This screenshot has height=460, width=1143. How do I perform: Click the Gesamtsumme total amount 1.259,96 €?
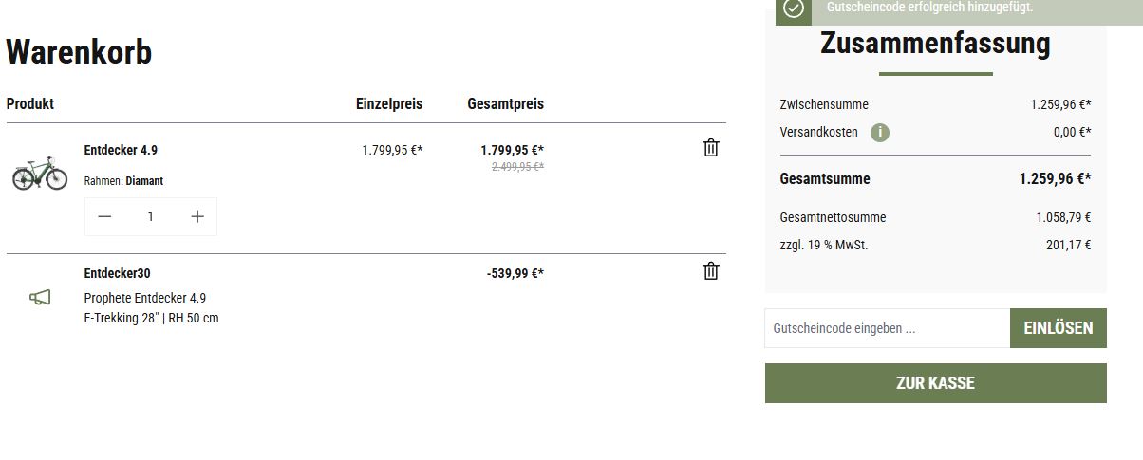pos(1055,179)
